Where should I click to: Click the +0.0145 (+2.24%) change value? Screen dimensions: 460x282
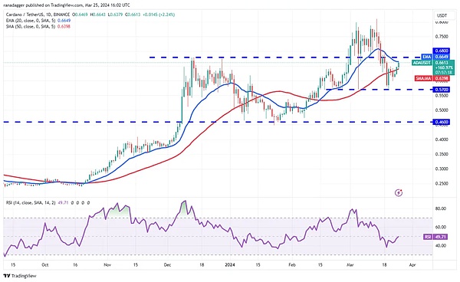pos(159,15)
